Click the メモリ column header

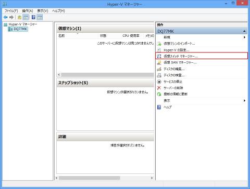tap(149, 36)
